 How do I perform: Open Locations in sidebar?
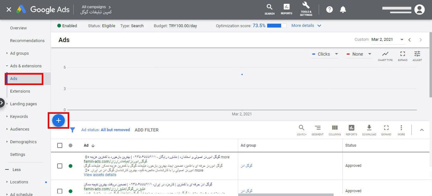point(19,182)
